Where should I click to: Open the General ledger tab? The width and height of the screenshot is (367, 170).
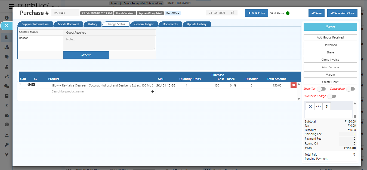[x=144, y=24]
